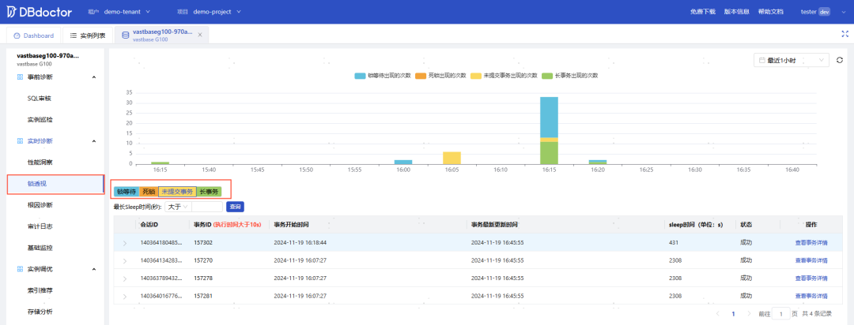Toggle the 长事务出现的次数 legend series
854x325 pixels.
(573, 75)
